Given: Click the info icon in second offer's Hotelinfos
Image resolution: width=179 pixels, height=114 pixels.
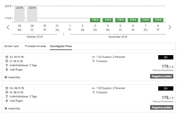Looking at the screenshot, I should pyautogui.click(x=6, y=108).
